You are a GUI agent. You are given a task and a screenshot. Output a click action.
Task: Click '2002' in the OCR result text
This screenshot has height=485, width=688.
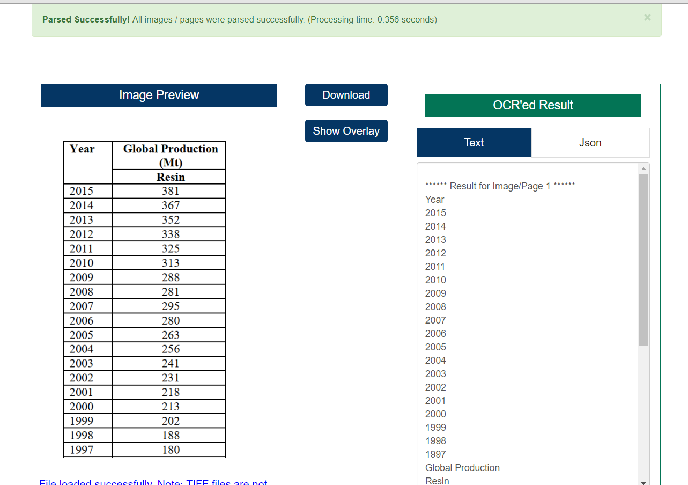435,387
